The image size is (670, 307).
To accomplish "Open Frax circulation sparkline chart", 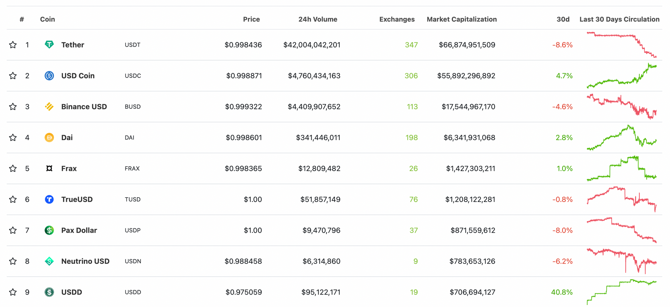I will tap(621, 168).
